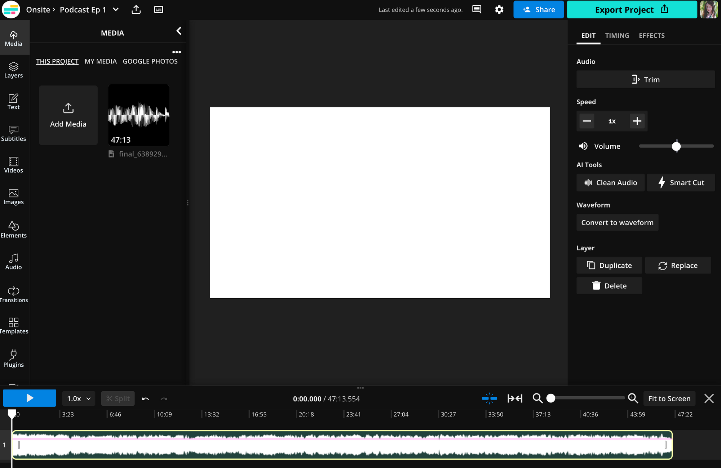Switch to the MY MEDIA tab
The image size is (721, 468).
pyautogui.click(x=101, y=61)
